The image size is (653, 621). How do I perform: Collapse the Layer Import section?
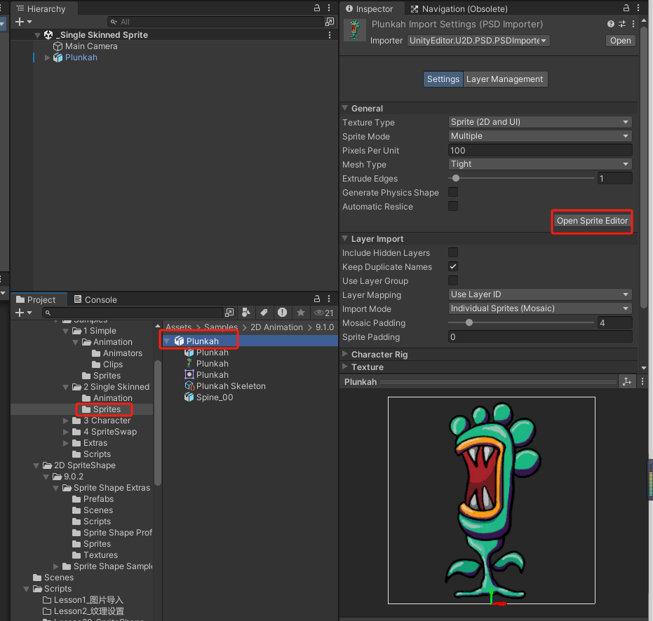(x=345, y=238)
